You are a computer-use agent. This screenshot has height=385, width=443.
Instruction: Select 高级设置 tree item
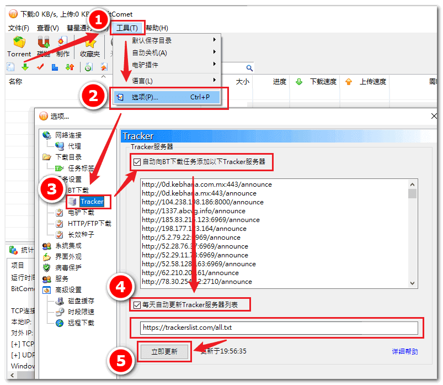click(x=68, y=289)
